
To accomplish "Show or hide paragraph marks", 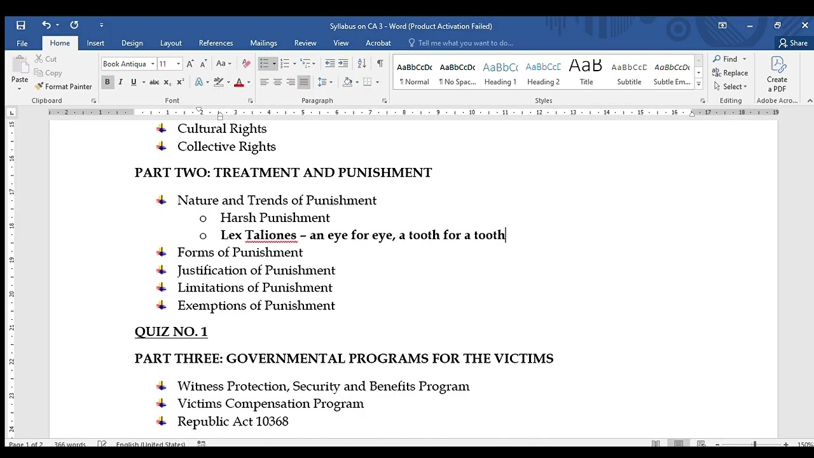I will [x=380, y=64].
